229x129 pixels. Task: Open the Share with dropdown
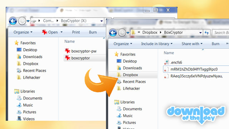point(192,44)
